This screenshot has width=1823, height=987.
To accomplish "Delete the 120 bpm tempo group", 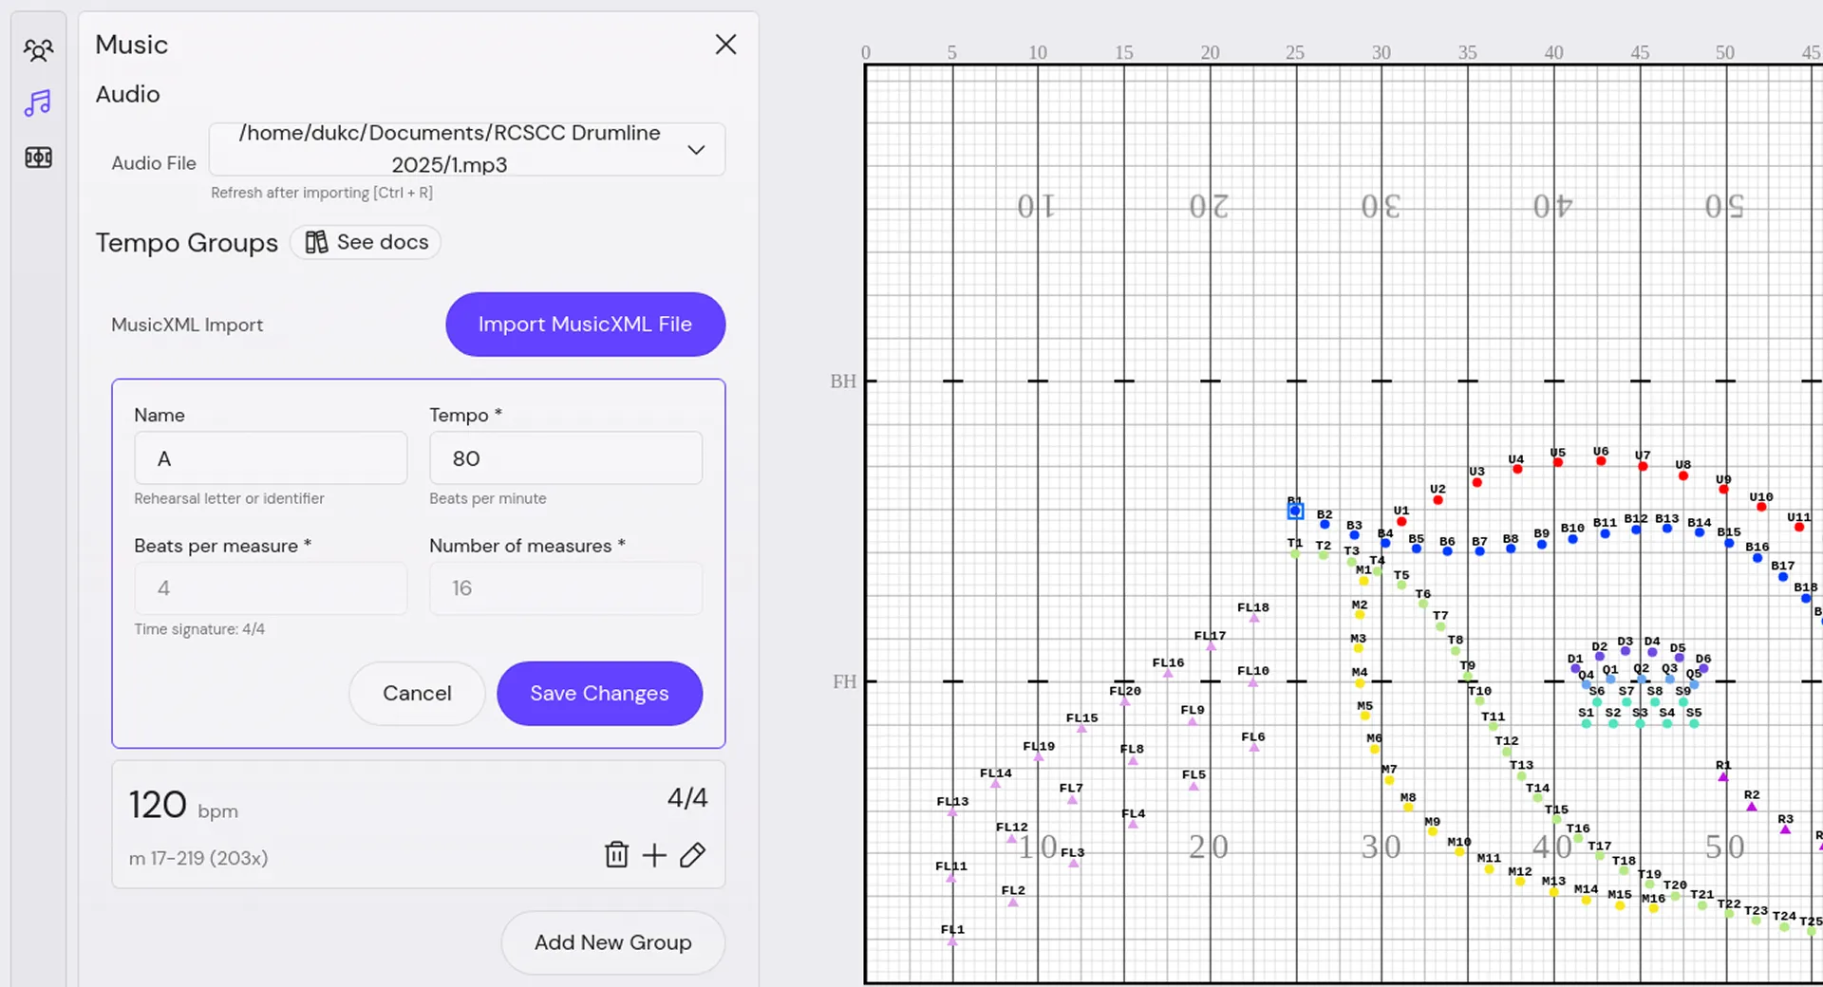I will [616, 855].
